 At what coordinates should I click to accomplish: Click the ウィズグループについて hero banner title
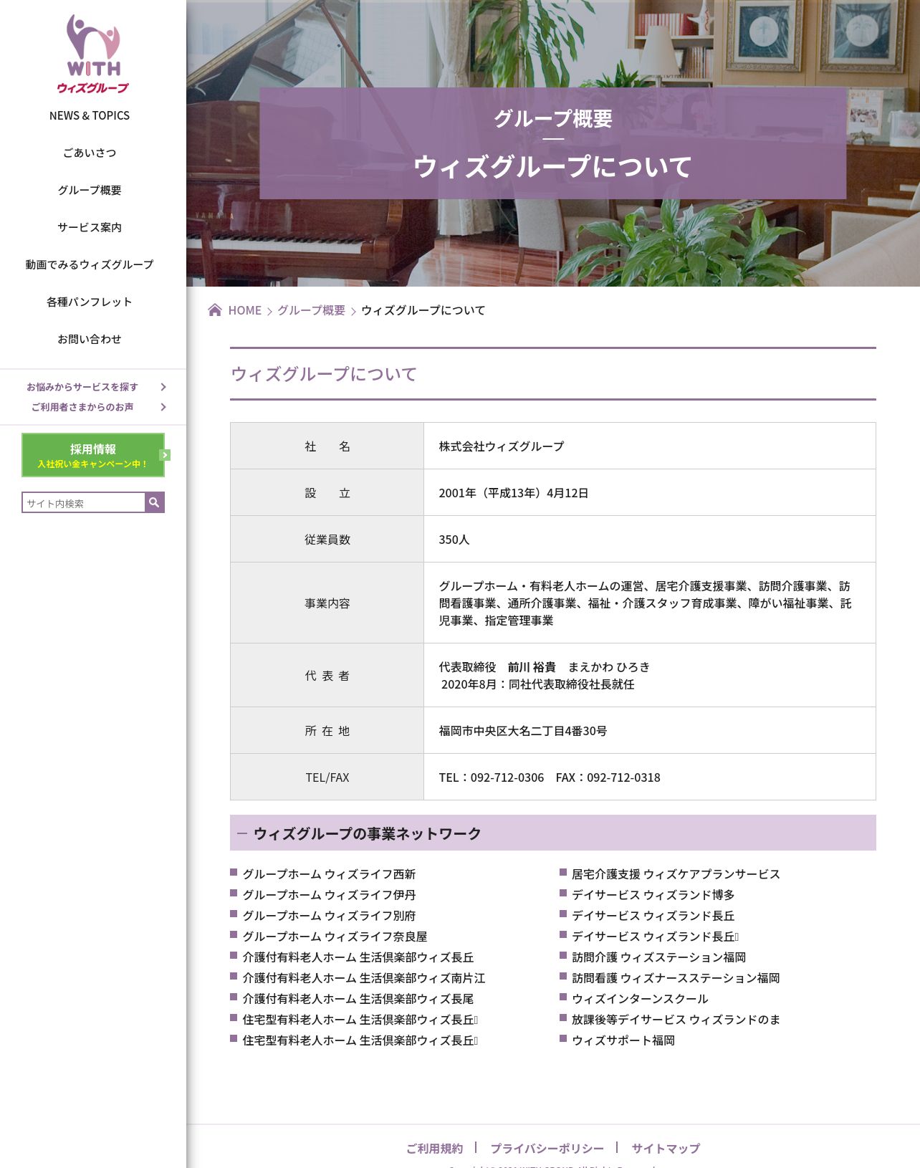[x=552, y=166]
